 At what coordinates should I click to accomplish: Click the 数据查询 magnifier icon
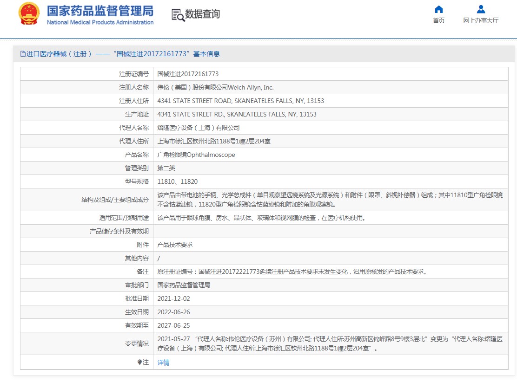(178, 15)
